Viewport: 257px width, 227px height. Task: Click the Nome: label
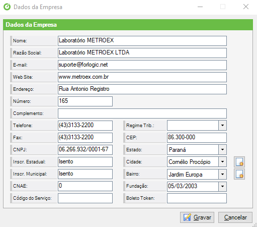[20, 41]
